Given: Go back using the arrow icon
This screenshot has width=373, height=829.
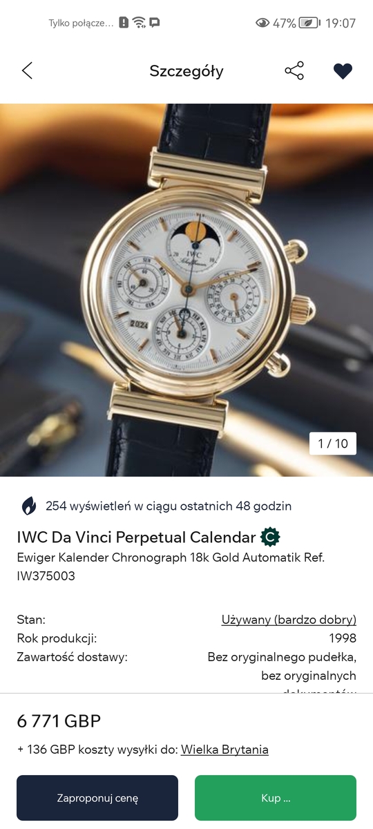Looking at the screenshot, I should pos(27,70).
